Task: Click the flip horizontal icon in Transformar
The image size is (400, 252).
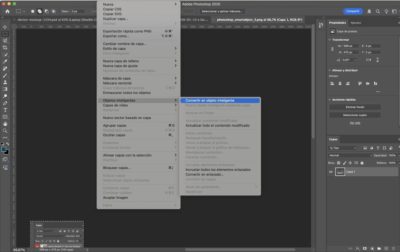Action: click(369, 60)
